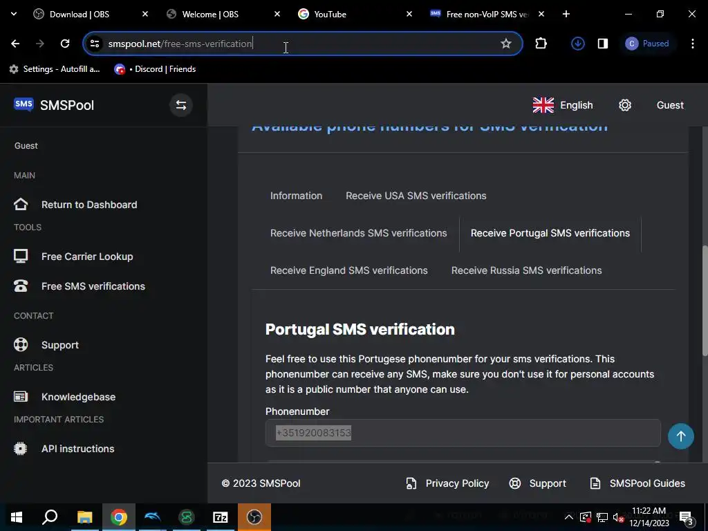Switch to Download | OBS browser tab
Screen dimensions: 708x531
(x=79, y=15)
